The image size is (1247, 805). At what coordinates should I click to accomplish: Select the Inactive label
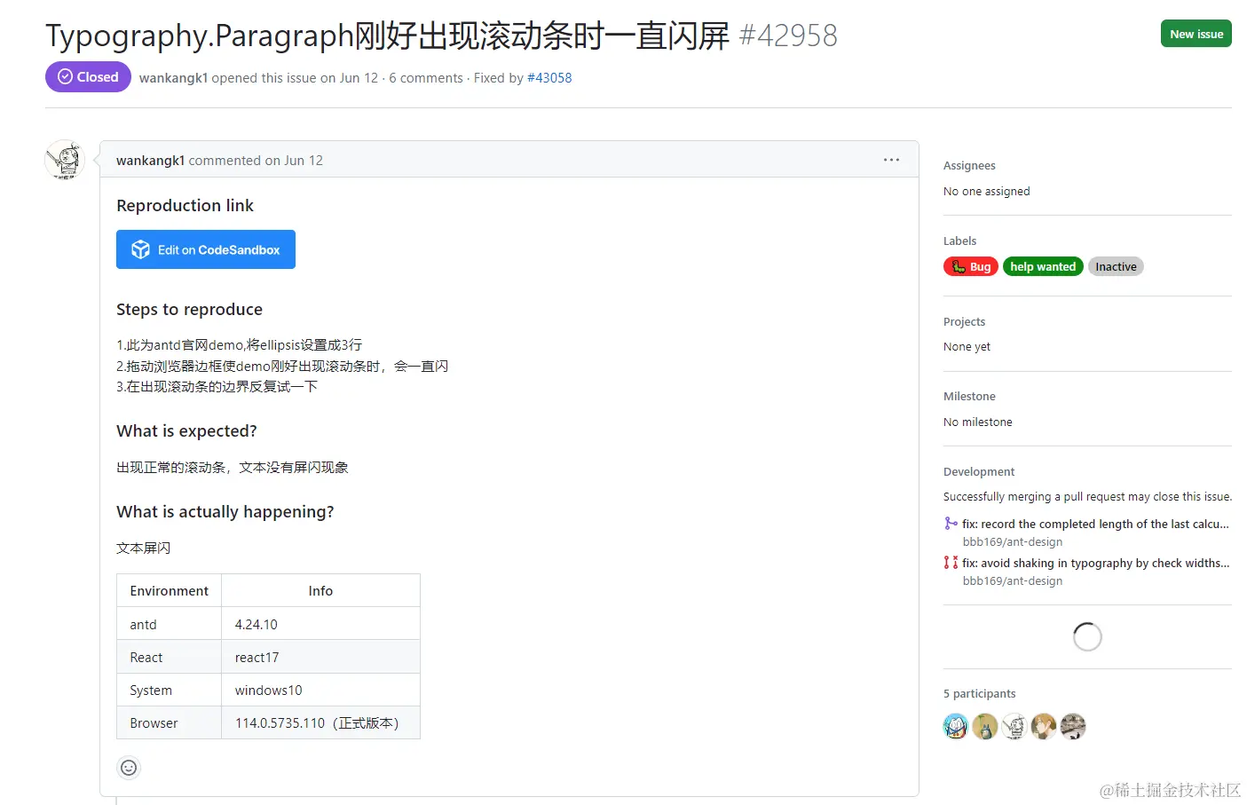pyautogui.click(x=1116, y=266)
